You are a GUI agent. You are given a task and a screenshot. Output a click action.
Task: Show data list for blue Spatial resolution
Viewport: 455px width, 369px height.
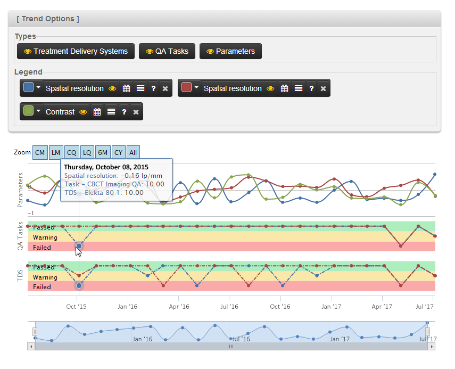point(140,88)
